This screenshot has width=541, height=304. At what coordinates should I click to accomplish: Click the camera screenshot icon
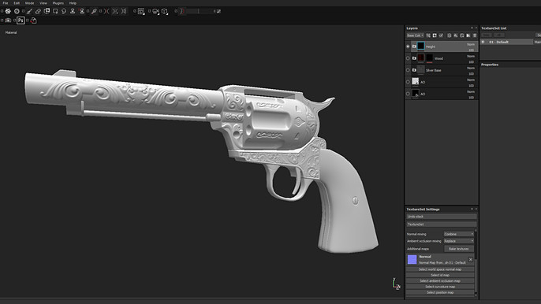tap(8, 20)
